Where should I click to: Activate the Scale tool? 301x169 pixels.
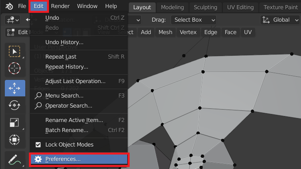click(14, 122)
